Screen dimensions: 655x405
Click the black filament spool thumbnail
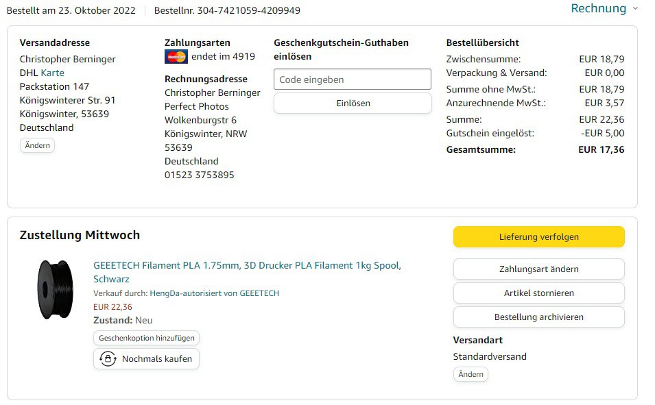(x=55, y=289)
